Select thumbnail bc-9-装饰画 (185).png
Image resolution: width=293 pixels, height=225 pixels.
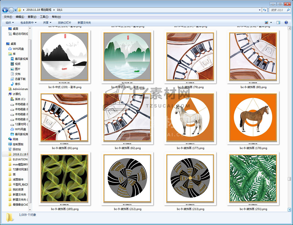click(64, 179)
